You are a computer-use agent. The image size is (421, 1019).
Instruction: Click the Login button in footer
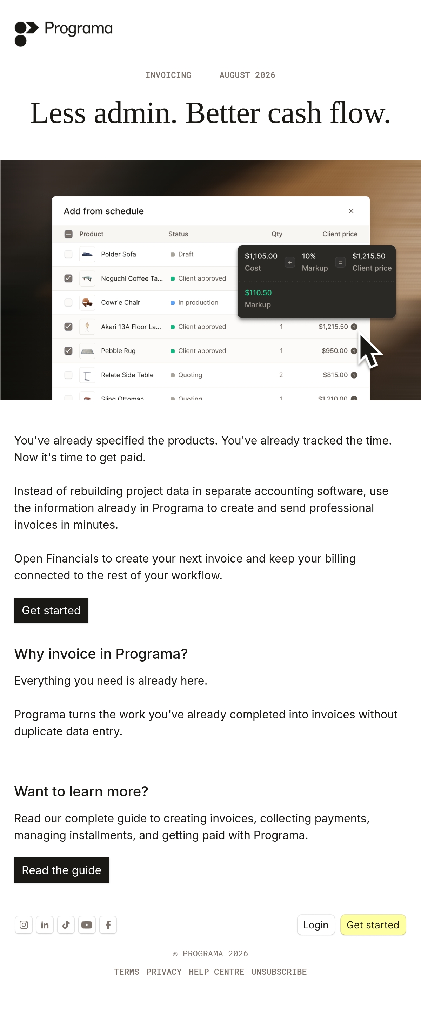(x=316, y=925)
